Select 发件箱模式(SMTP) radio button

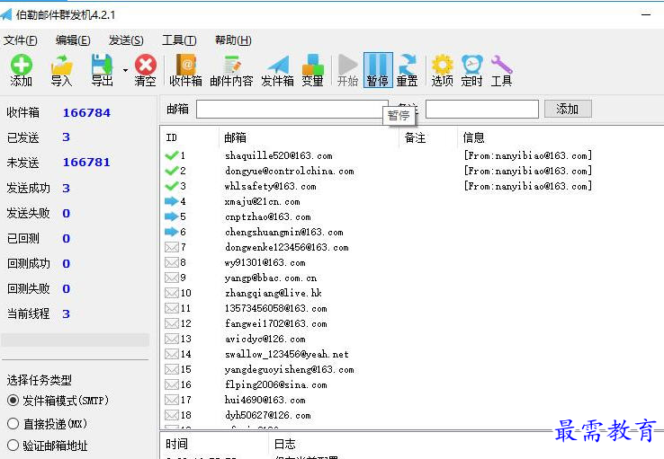point(13,401)
